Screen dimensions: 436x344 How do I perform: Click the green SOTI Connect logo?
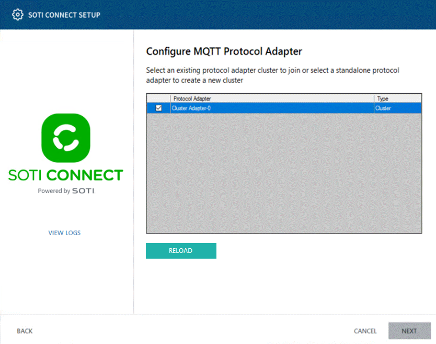[x=66, y=138]
